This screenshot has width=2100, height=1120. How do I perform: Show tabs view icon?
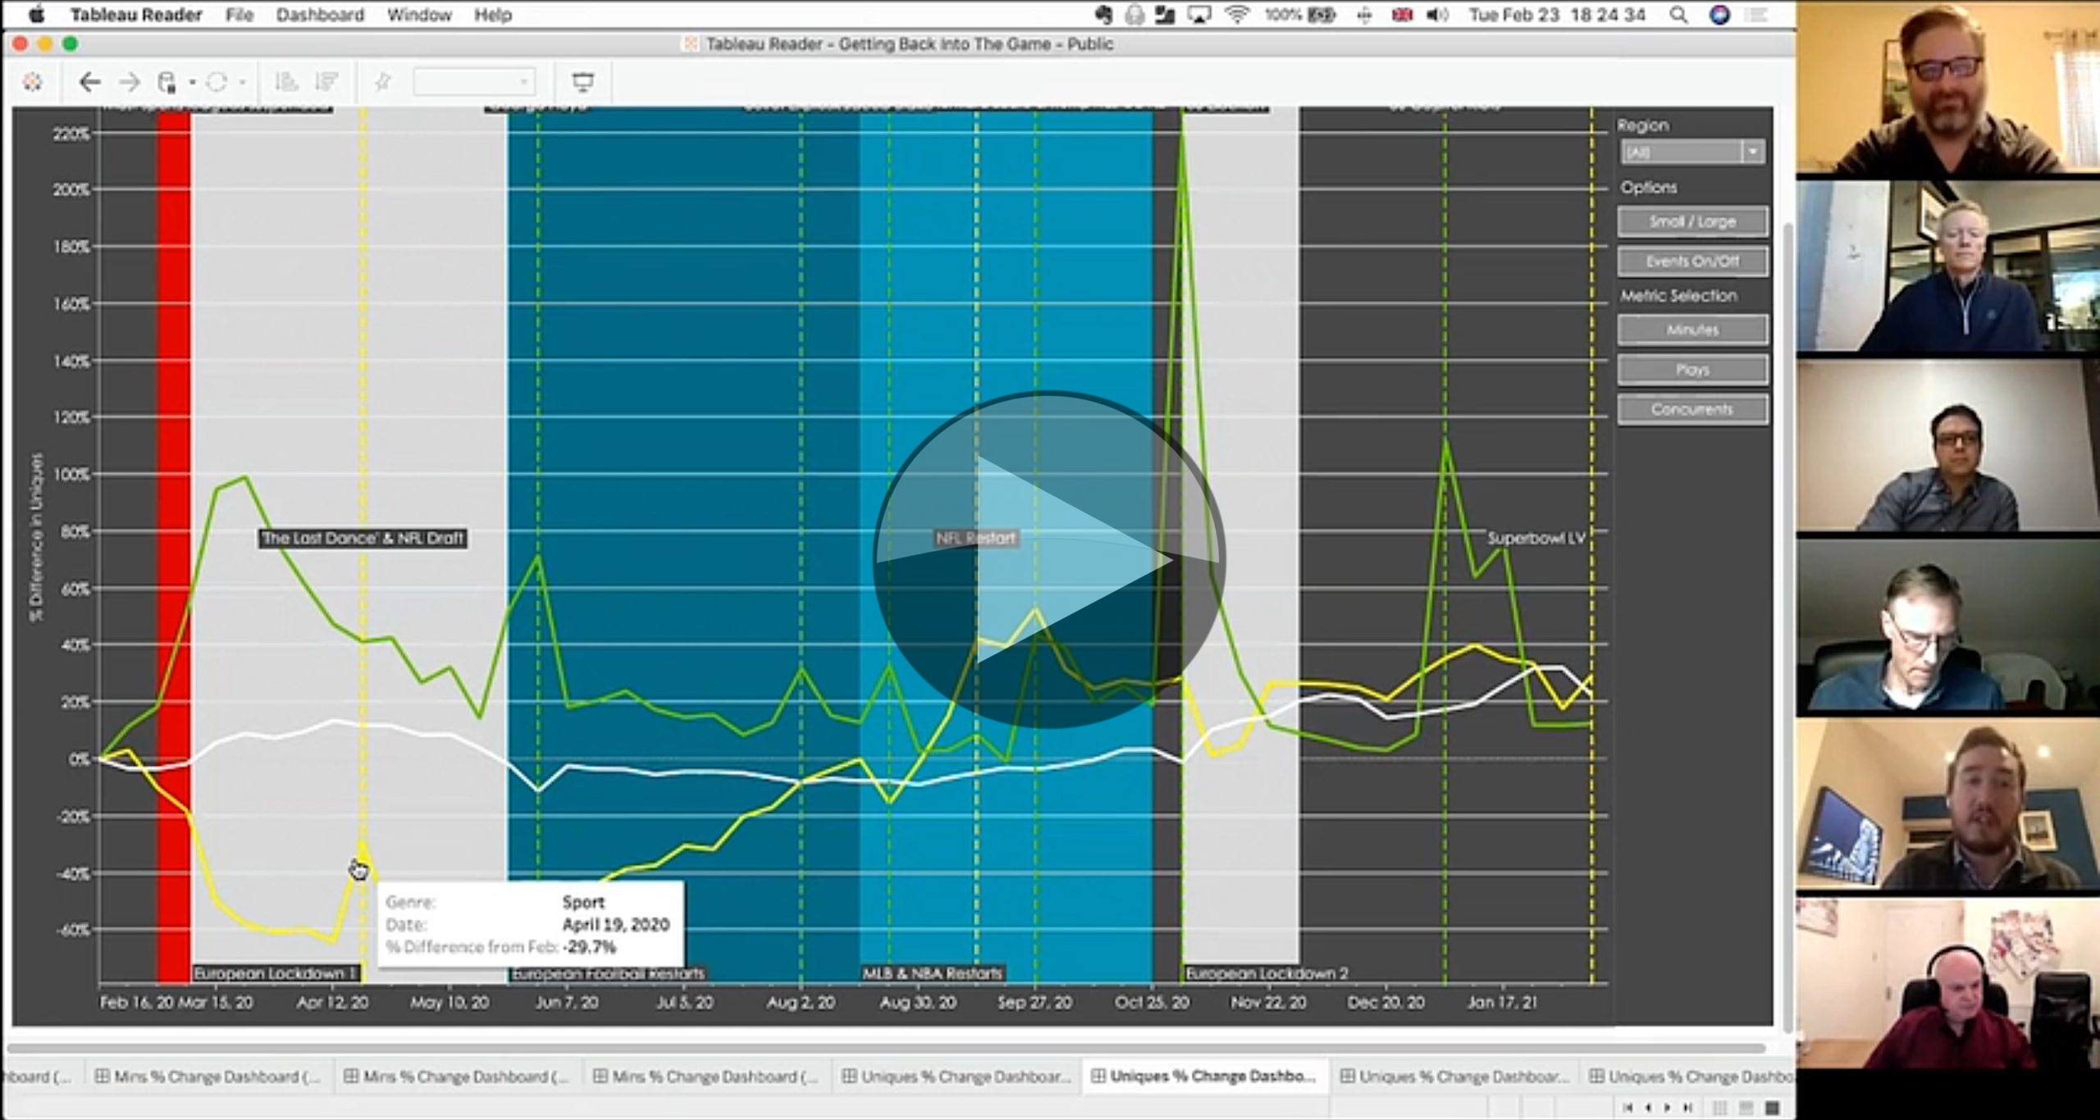pyautogui.click(x=1772, y=1108)
